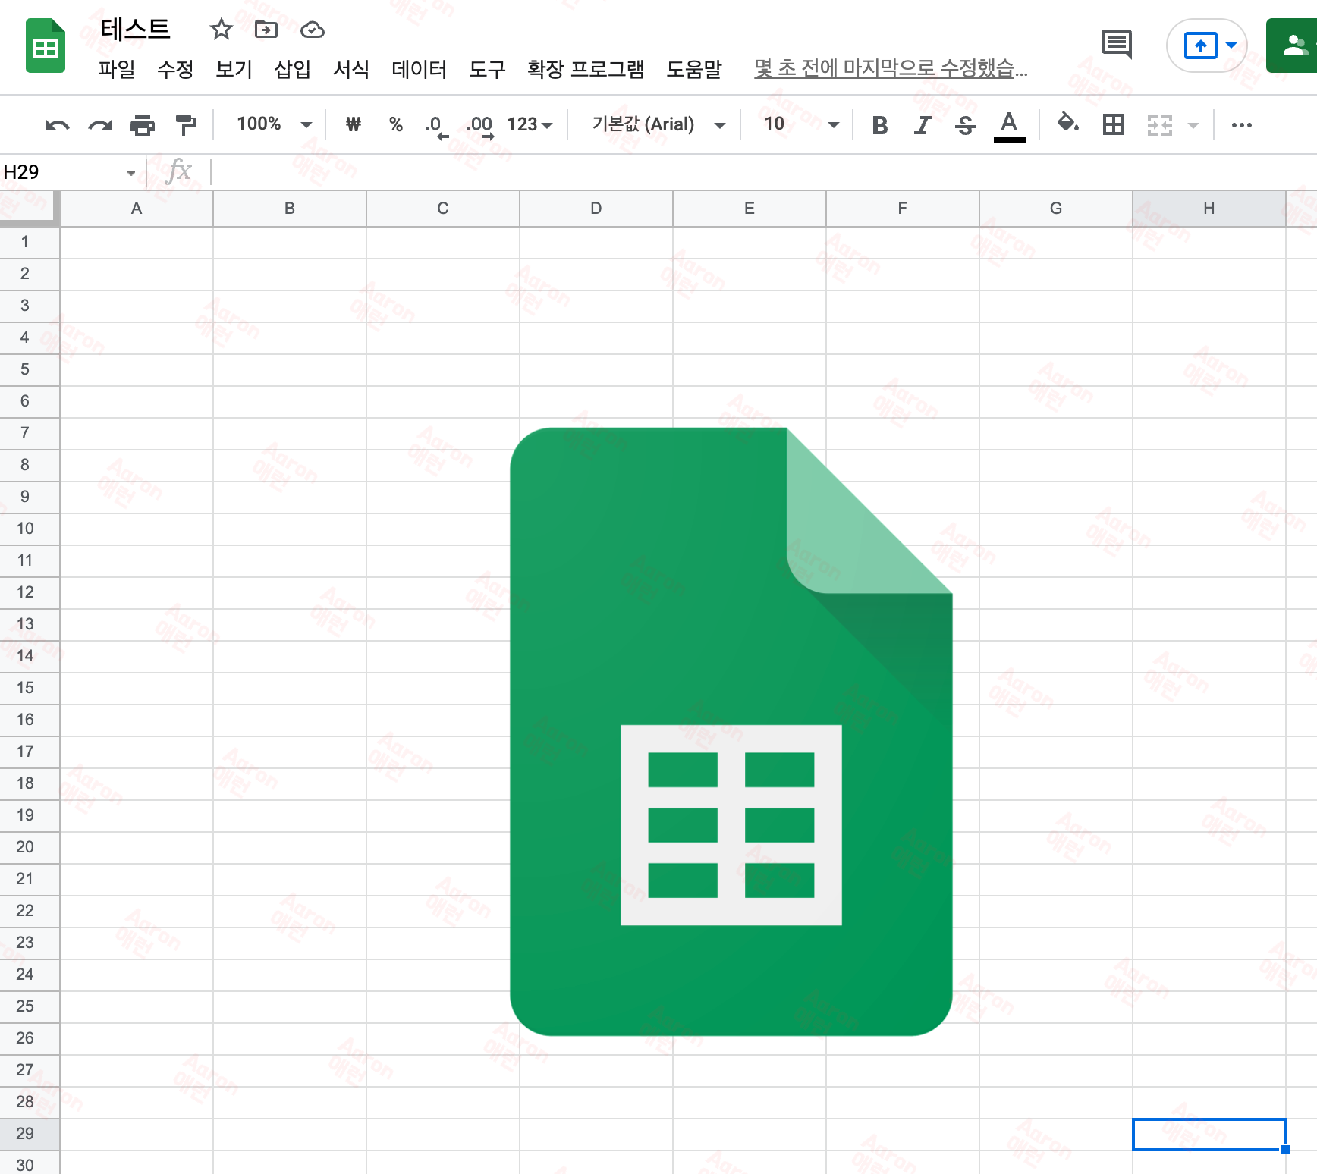Viewport: 1317px width, 1174px height.
Task: Apply percent format
Action: point(396,124)
